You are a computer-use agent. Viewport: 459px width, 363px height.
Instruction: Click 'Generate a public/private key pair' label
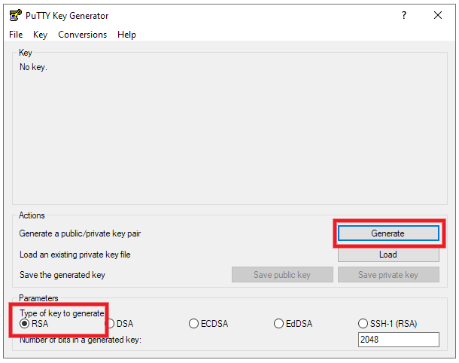80,233
